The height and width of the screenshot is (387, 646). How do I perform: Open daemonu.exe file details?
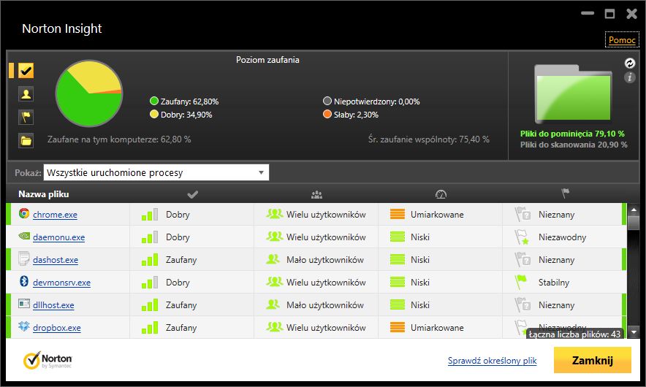click(58, 237)
